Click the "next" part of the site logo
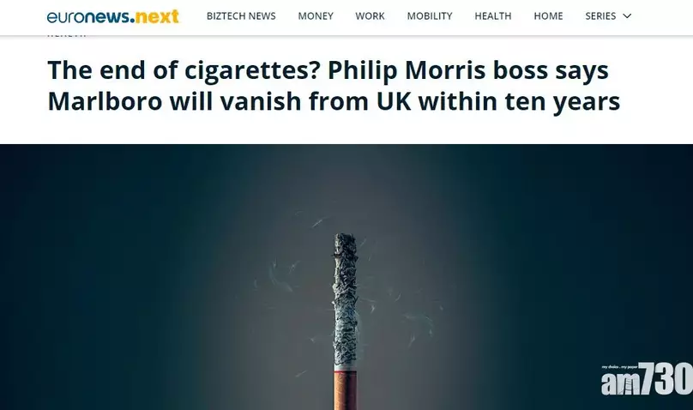693x410 pixels. (x=157, y=17)
